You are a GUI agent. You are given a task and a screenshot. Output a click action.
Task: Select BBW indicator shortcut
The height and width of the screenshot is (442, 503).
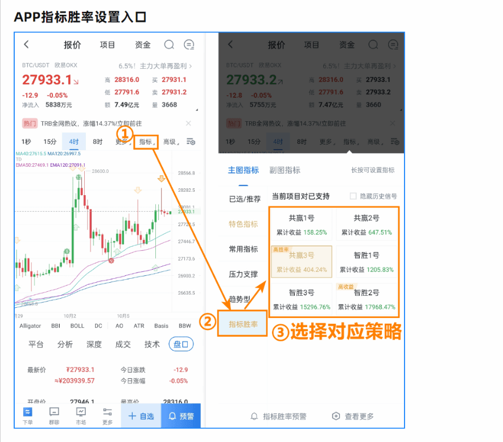(185, 325)
